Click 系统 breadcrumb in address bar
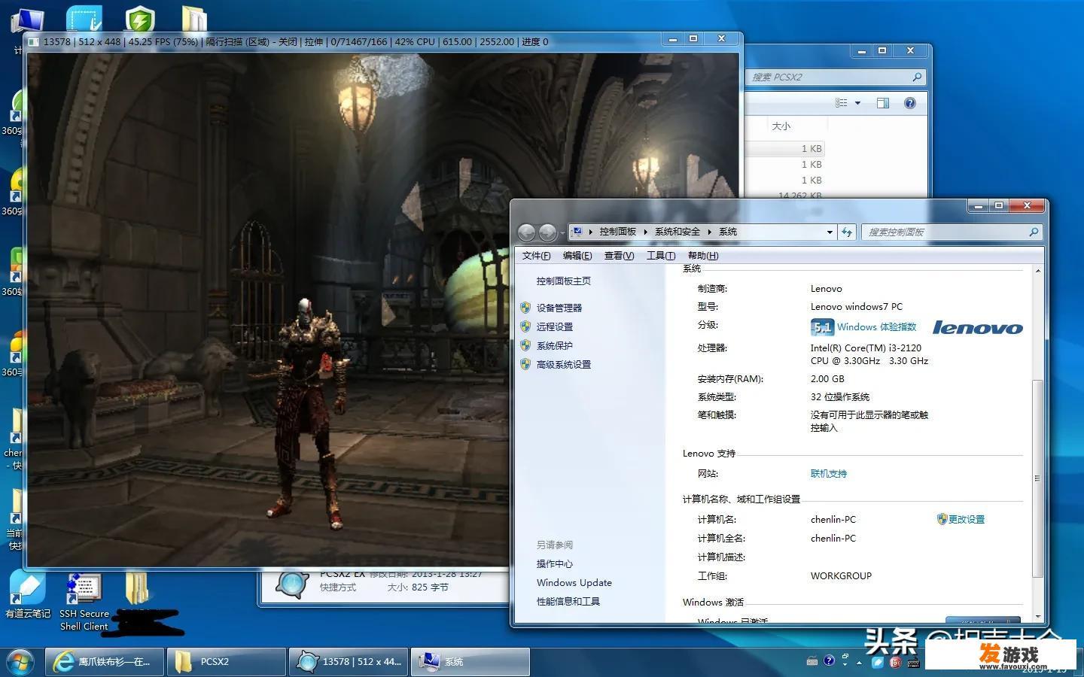1084x677 pixels. pyautogui.click(x=728, y=232)
